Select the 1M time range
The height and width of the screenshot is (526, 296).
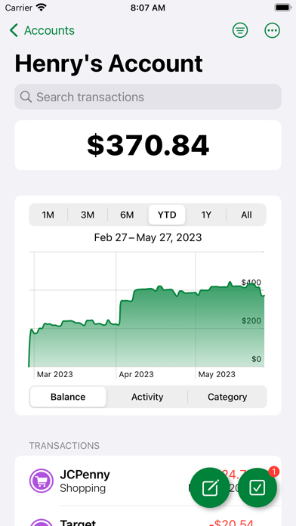(x=48, y=215)
